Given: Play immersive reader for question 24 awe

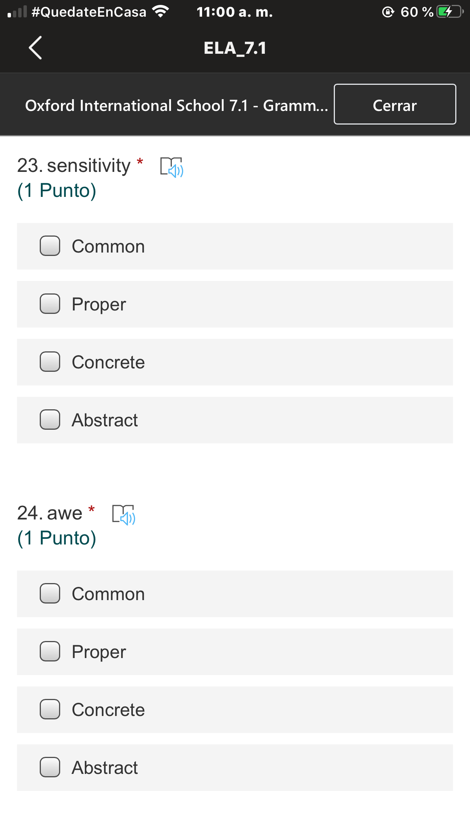Looking at the screenshot, I should click(124, 515).
